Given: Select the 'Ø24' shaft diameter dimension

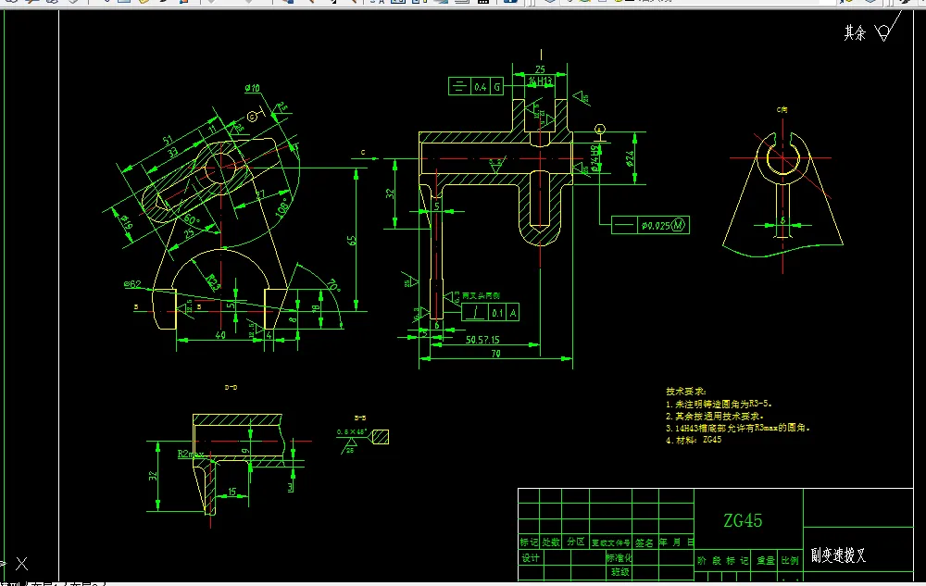Looking at the screenshot, I should click(630, 158).
